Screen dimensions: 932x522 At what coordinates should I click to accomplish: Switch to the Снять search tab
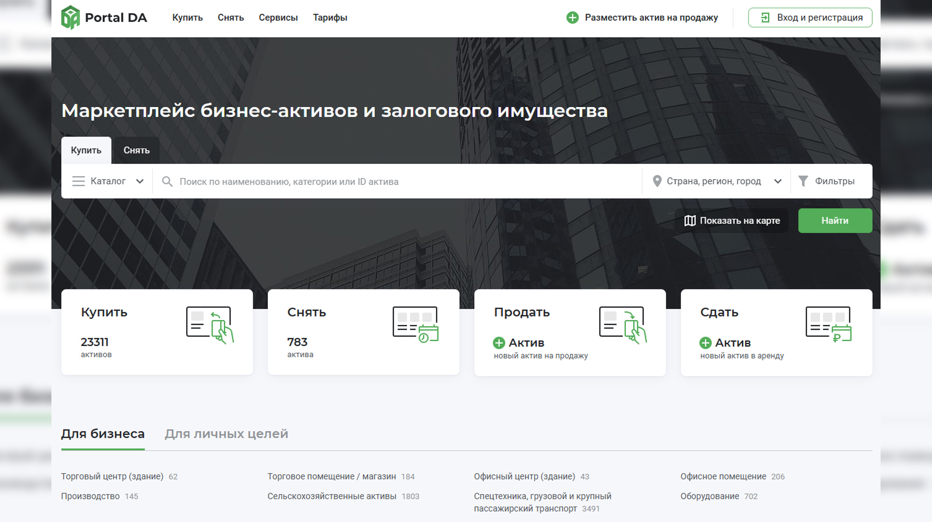136,150
